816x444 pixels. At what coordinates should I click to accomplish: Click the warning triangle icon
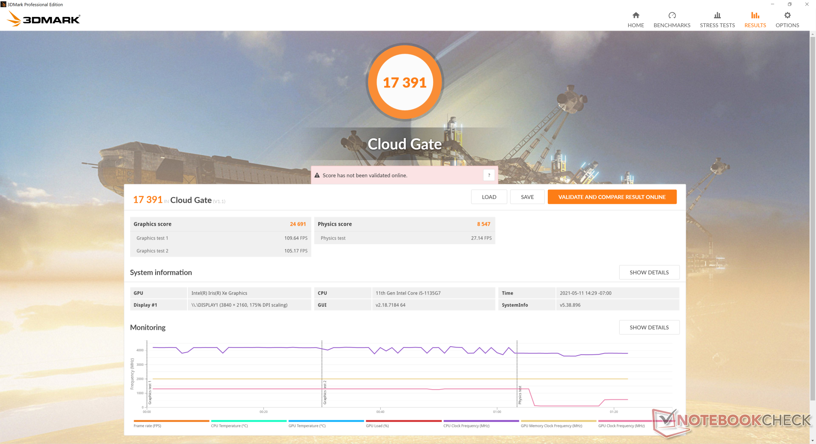click(x=317, y=175)
